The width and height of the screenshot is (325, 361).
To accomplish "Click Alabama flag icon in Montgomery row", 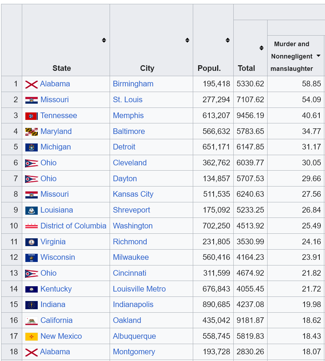I will click(31, 352).
